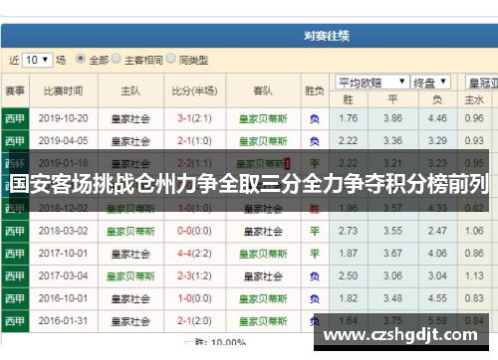Screen dimensions: 498x360
Task: Click the 主队 column header
Action: coord(130,90)
